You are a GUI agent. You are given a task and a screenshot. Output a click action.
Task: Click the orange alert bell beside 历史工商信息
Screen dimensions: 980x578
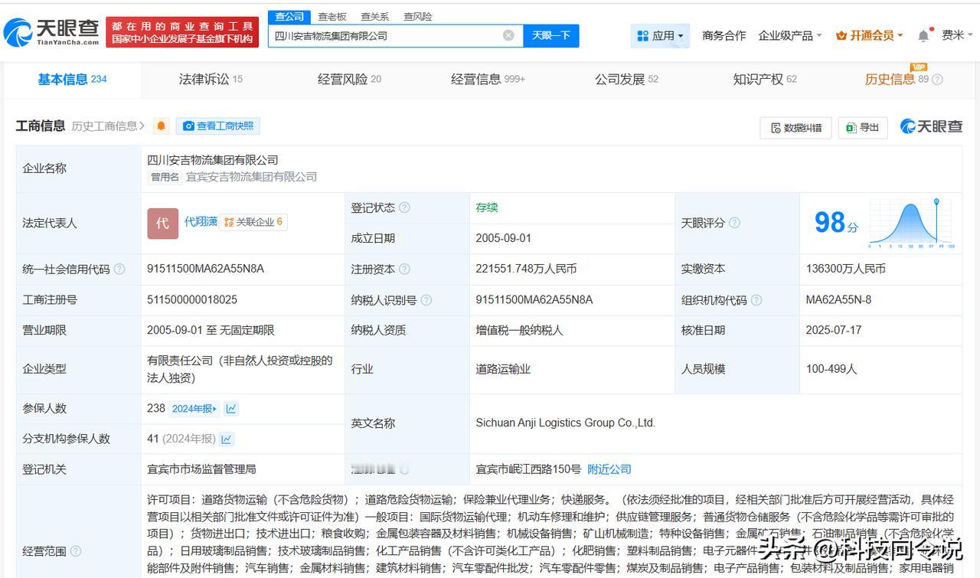[161, 126]
